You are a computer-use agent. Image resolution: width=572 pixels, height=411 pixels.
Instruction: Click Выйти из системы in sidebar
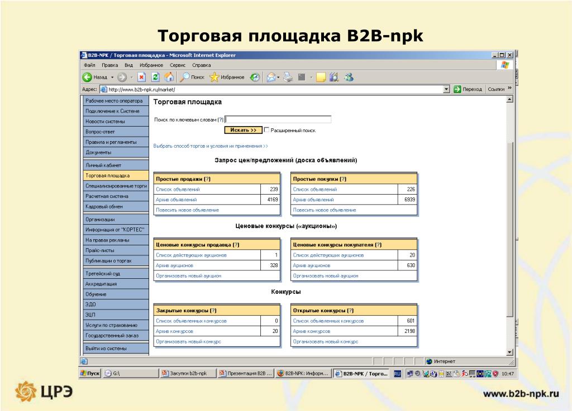click(x=116, y=349)
